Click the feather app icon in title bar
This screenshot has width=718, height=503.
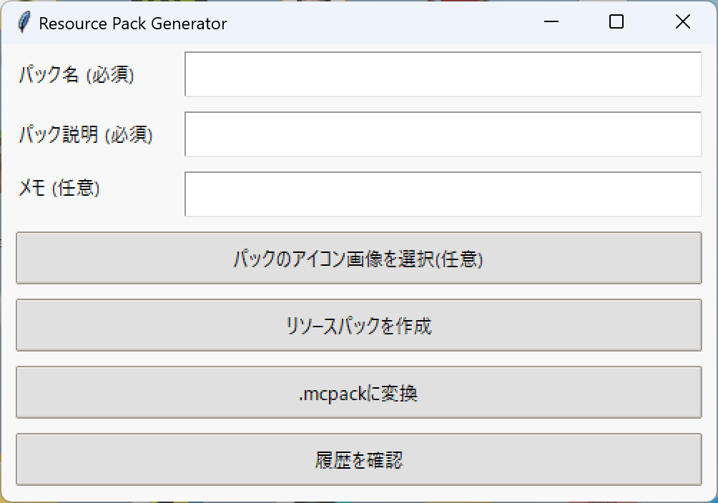pos(24,23)
